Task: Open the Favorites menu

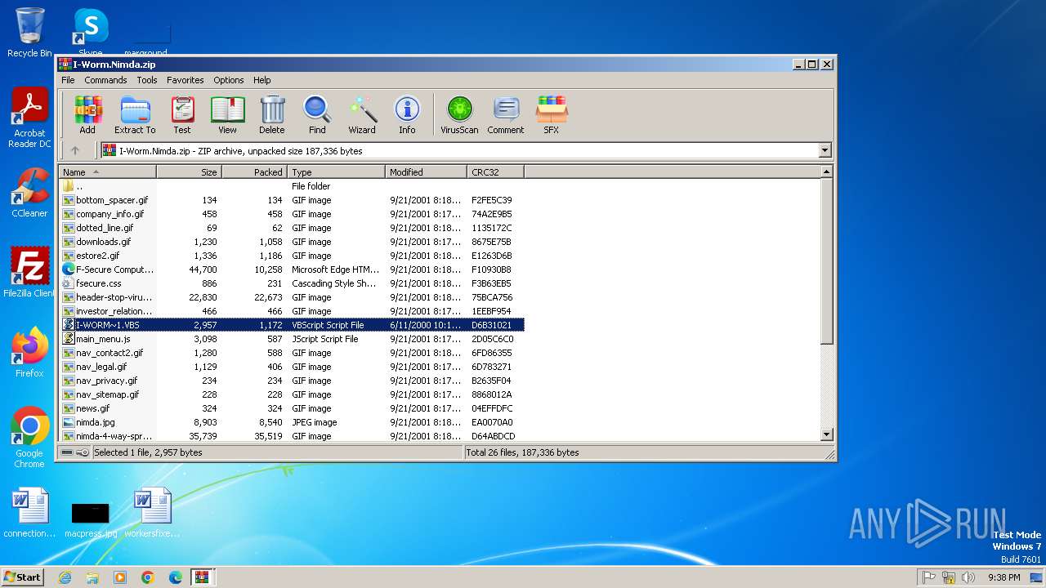Action: point(186,80)
